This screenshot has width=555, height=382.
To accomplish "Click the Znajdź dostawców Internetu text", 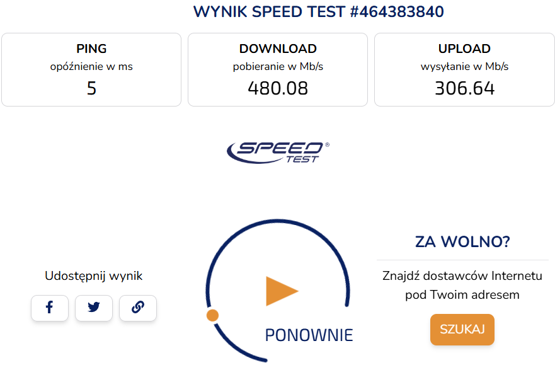I will 462,276.
